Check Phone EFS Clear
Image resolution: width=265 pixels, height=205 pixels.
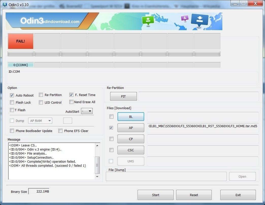tap(60, 131)
